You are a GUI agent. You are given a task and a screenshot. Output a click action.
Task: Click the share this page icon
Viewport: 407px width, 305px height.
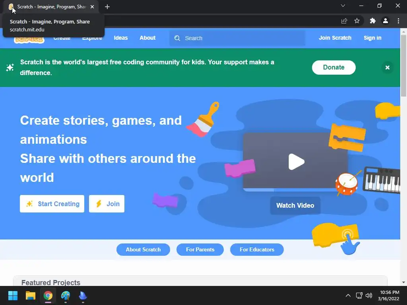pyautogui.click(x=344, y=21)
